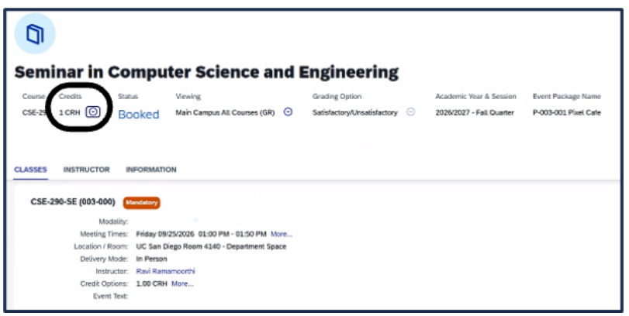Image resolution: width=629 pixels, height=316 pixels.
Task: Click More link next to Meeting Times
Action: pyautogui.click(x=282, y=234)
